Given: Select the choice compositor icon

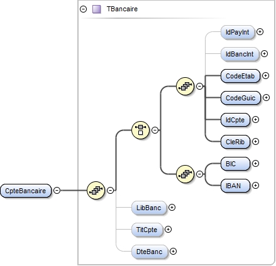Looking at the screenshot, I should (140, 130).
